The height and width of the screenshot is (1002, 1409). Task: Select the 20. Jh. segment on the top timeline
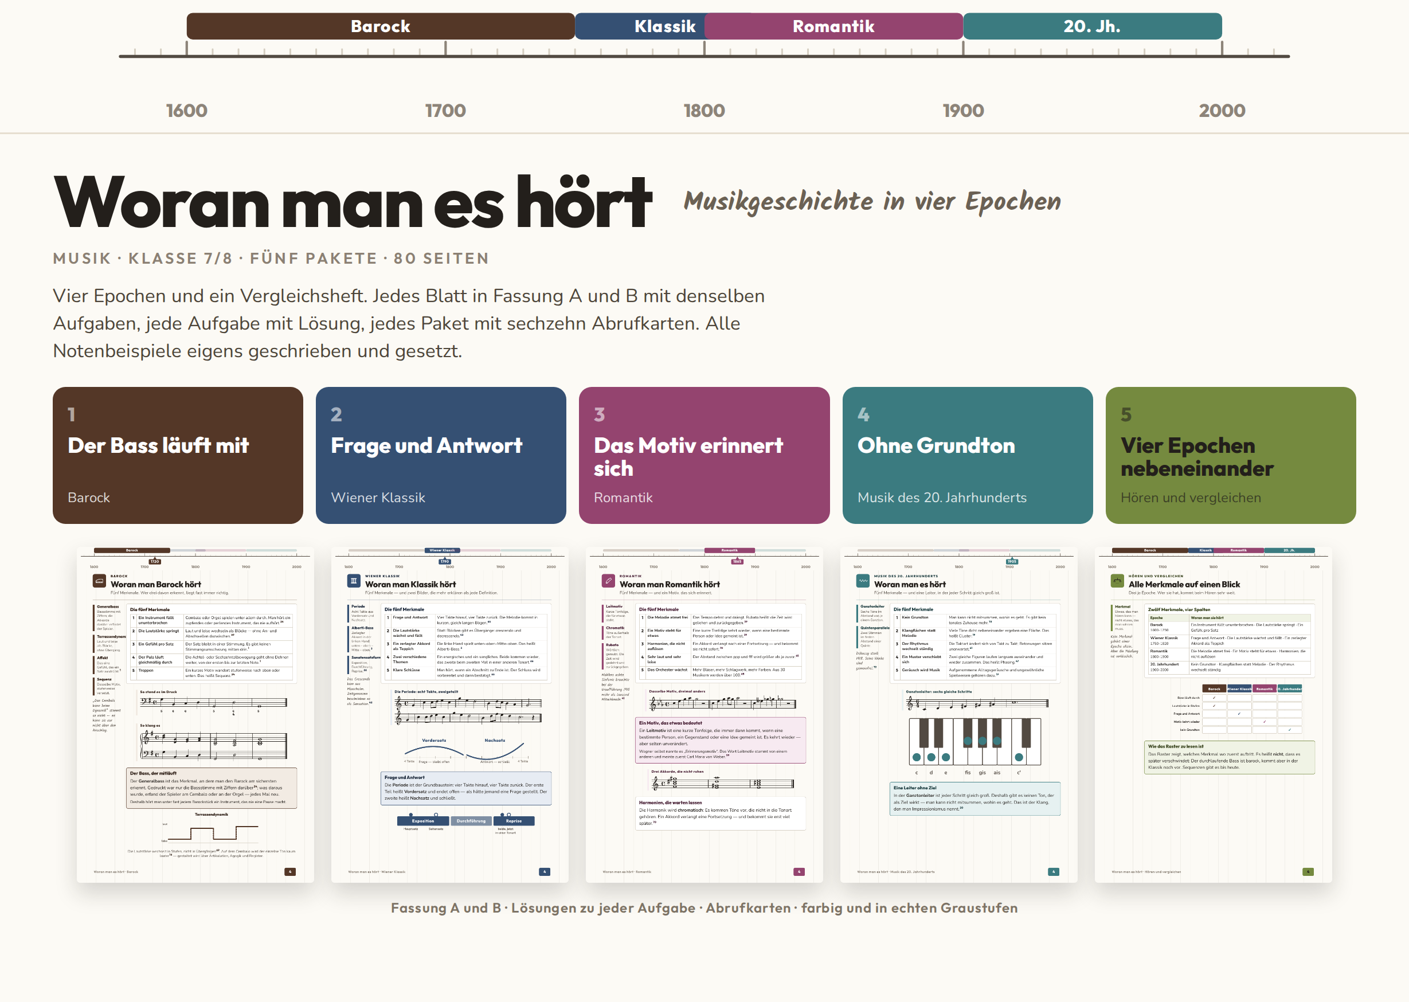1093,26
